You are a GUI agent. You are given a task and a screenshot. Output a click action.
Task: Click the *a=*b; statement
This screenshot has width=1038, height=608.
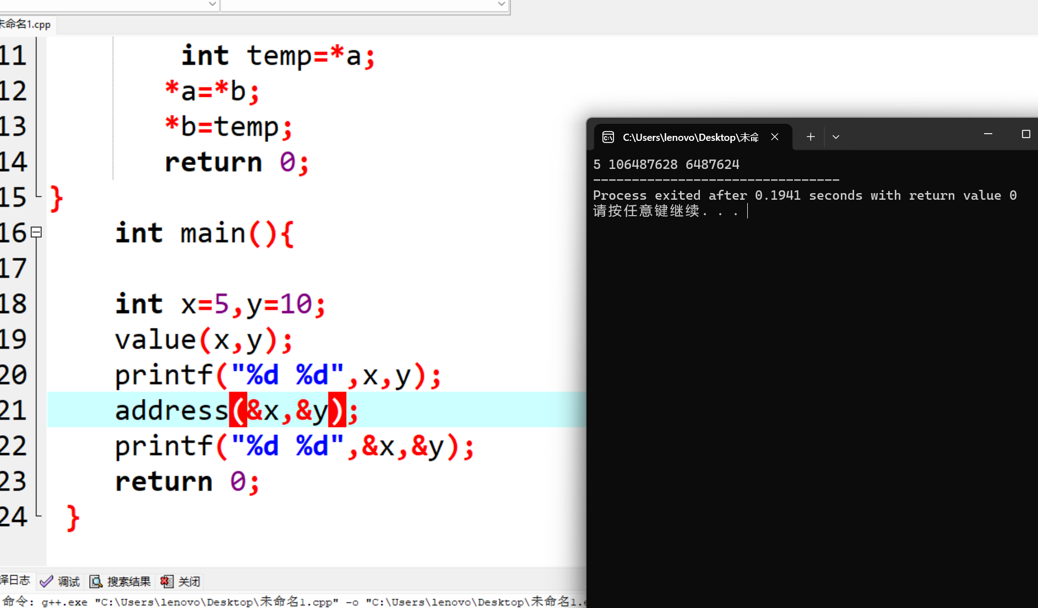tap(212, 91)
